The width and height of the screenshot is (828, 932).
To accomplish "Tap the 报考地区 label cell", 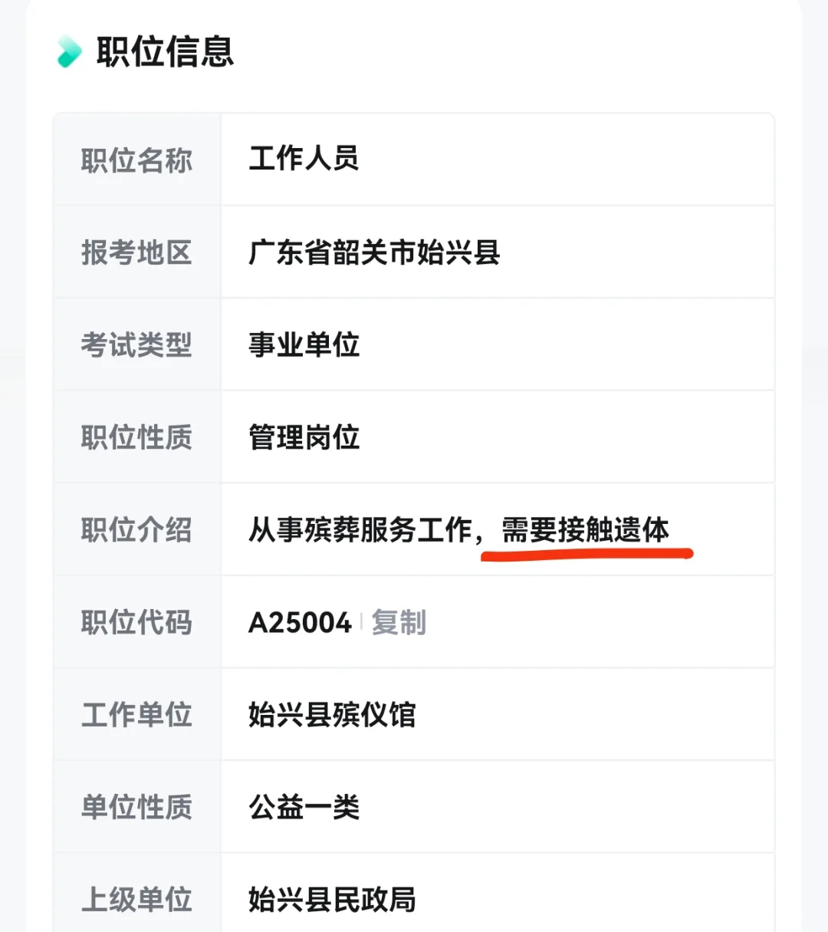I will tap(137, 252).
